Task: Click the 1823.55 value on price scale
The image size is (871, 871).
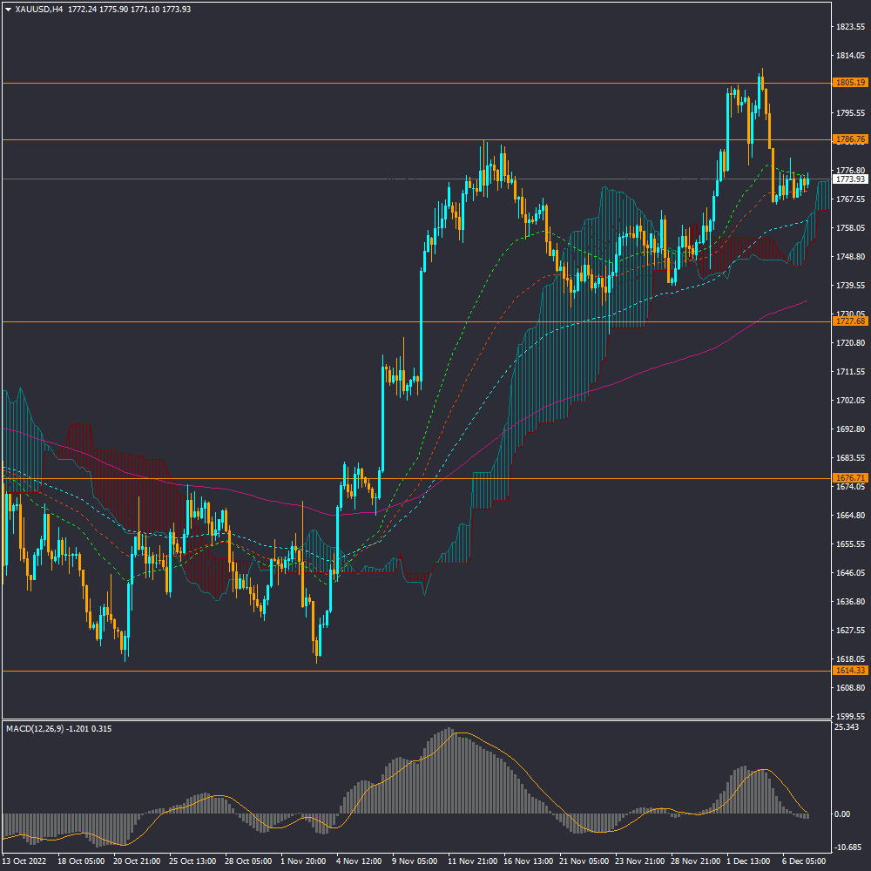Action: (x=849, y=27)
